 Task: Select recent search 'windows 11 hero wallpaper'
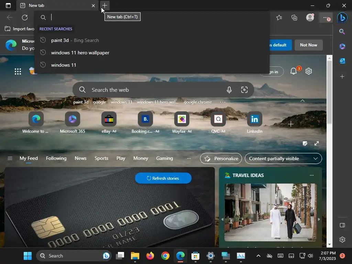(x=152, y=53)
